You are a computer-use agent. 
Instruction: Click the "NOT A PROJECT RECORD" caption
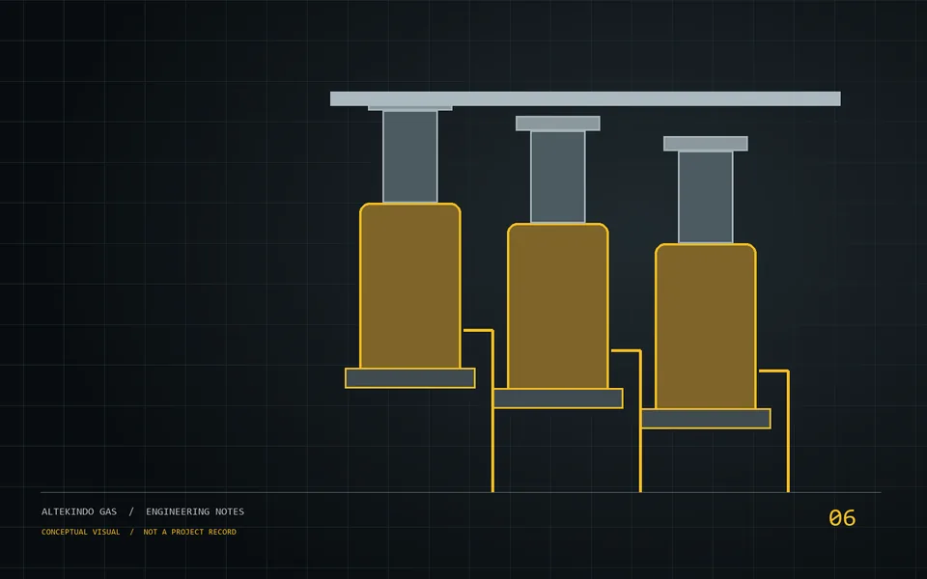[x=190, y=532]
